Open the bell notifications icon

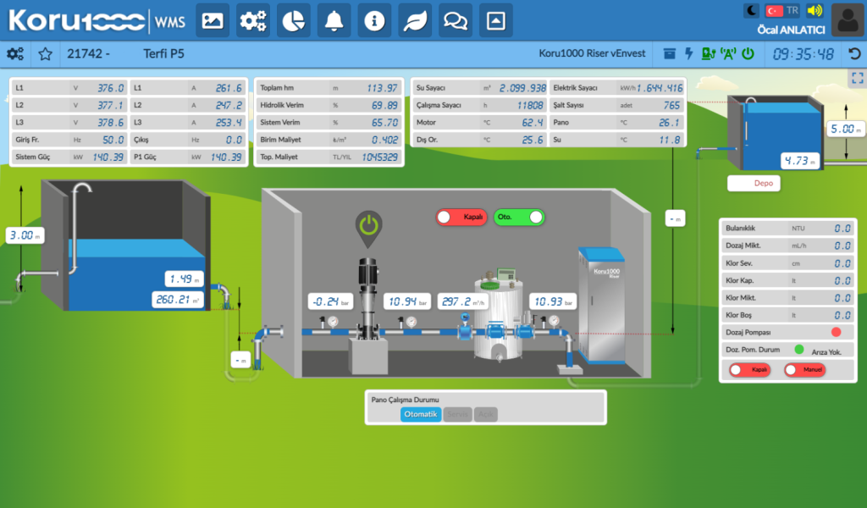pos(334,21)
